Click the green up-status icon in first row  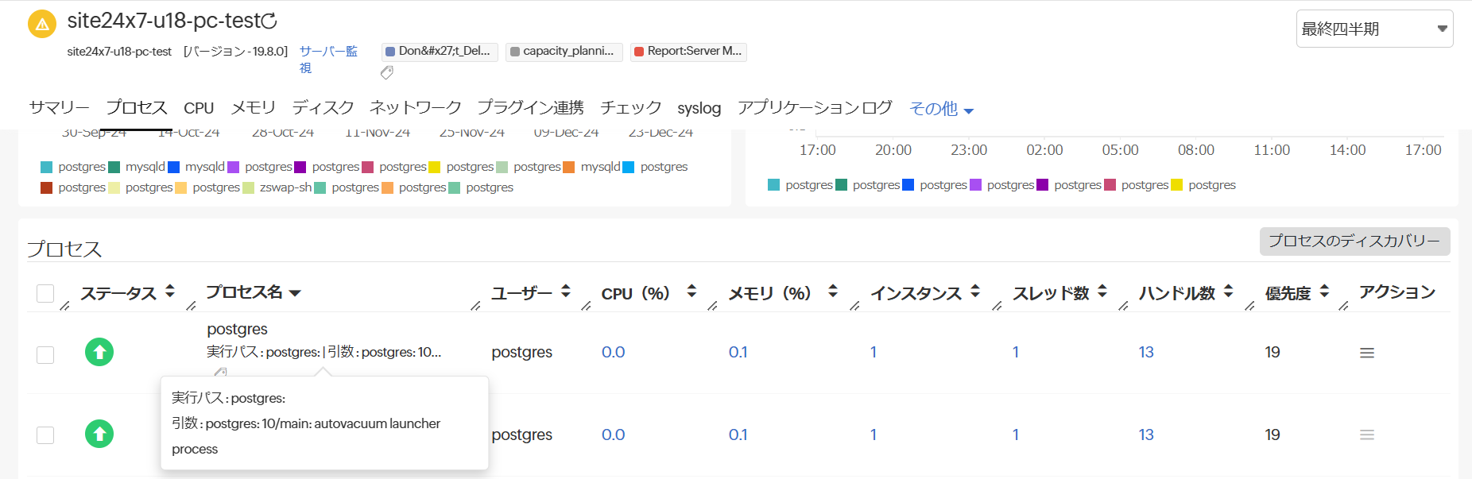[99, 352]
